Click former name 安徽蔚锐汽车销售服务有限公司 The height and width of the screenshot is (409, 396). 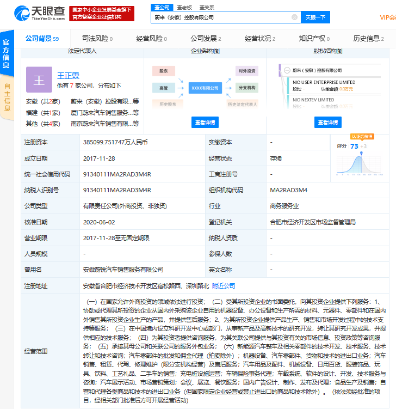coord(123,270)
